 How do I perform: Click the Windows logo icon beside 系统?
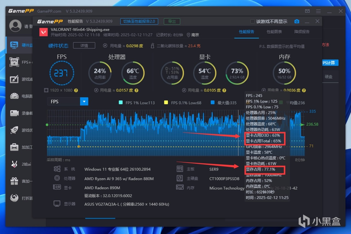click(x=57, y=169)
